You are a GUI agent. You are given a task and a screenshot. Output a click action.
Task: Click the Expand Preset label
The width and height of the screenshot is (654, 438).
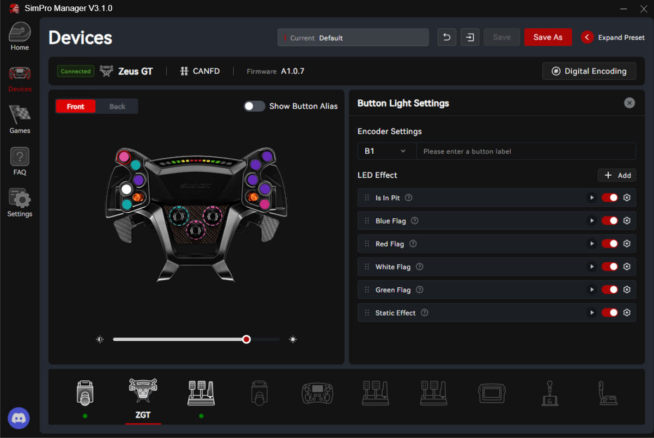coord(621,38)
